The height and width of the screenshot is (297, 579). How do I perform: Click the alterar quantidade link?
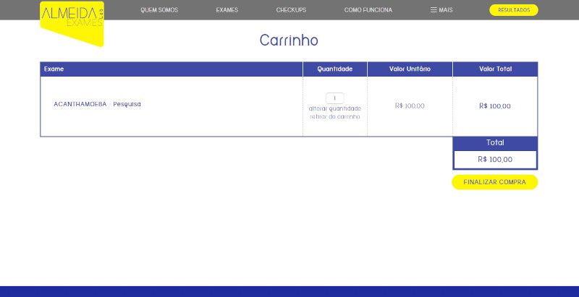click(x=334, y=108)
